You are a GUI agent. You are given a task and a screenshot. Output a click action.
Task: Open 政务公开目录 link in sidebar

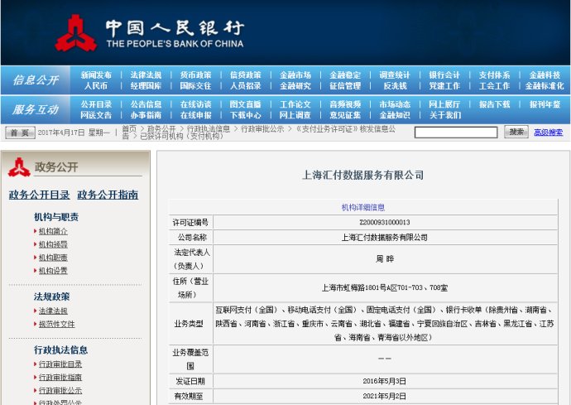(x=40, y=195)
